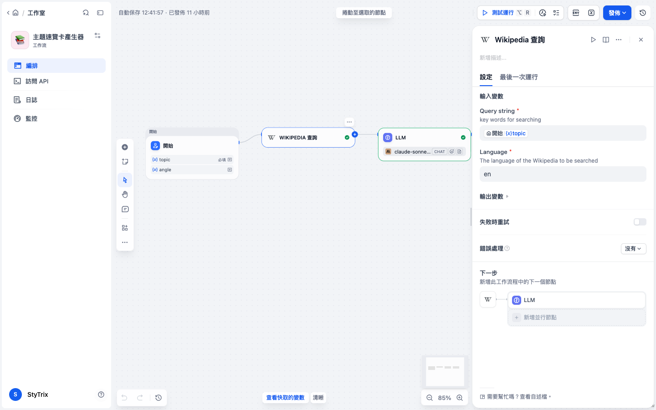Click topic variable in 開始 node
656x410 pixels.
pyautogui.click(x=192, y=160)
